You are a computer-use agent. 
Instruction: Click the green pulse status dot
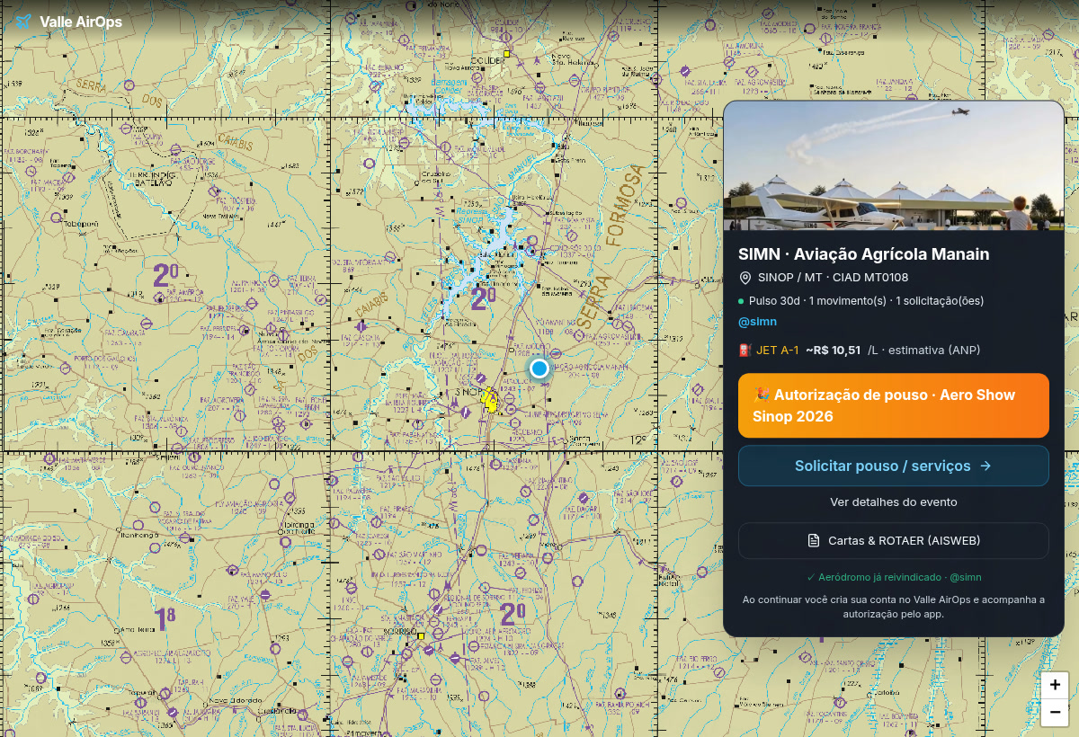point(741,301)
